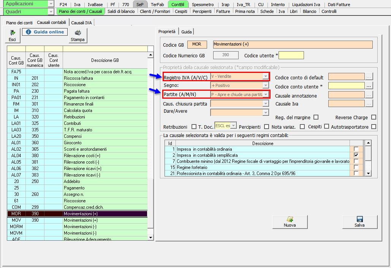This screenshot has width=391, height=268.
Task: Click the Stampa printer icon
Action: pos(78,32)
